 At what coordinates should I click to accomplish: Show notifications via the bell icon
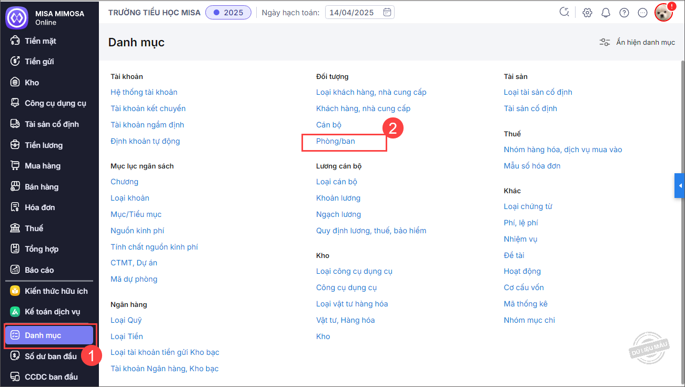pyautogui.click(x=606, y=13)
